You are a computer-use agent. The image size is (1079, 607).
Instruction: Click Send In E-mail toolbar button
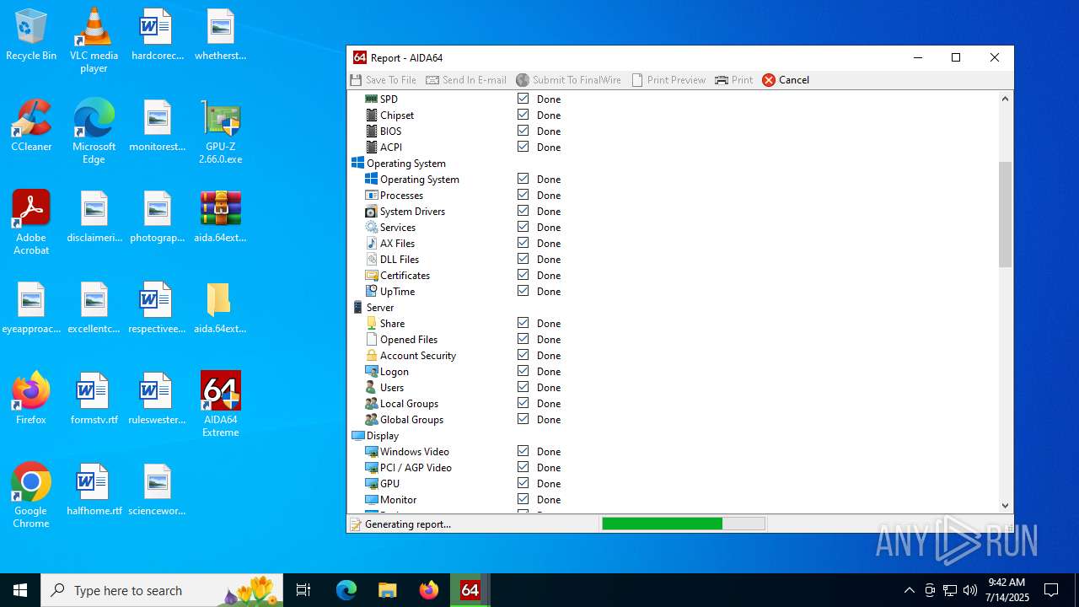coord(466,80)
